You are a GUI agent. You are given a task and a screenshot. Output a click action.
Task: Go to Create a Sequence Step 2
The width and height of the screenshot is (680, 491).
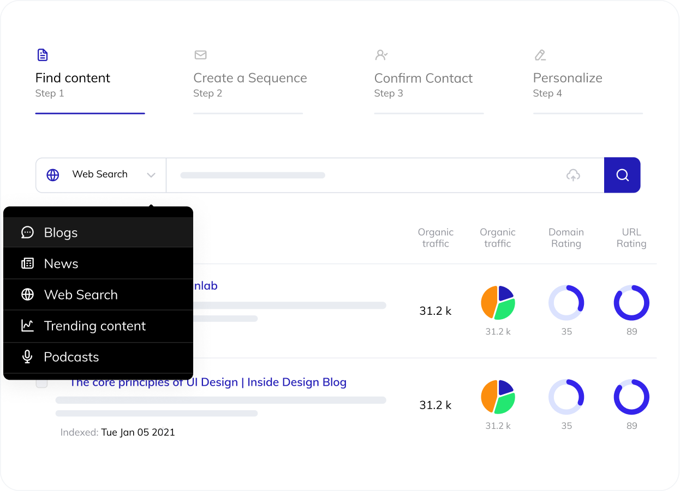(x=250, y=81)
